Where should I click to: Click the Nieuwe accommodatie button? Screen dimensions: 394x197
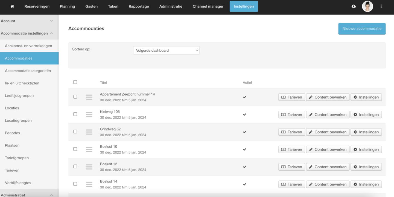click(362, 29)
